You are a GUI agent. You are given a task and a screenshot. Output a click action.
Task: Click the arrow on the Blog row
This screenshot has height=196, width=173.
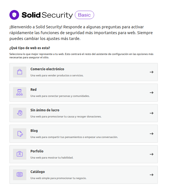pos(151,134)
